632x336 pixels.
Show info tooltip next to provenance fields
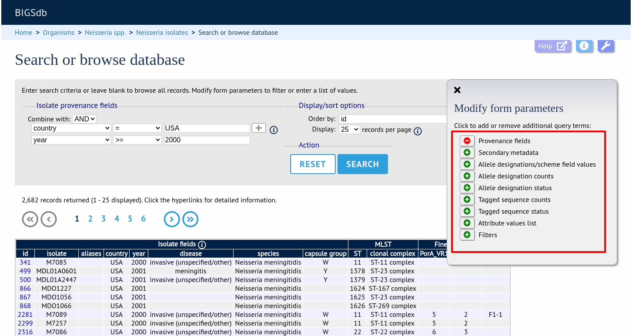[274, 130]
